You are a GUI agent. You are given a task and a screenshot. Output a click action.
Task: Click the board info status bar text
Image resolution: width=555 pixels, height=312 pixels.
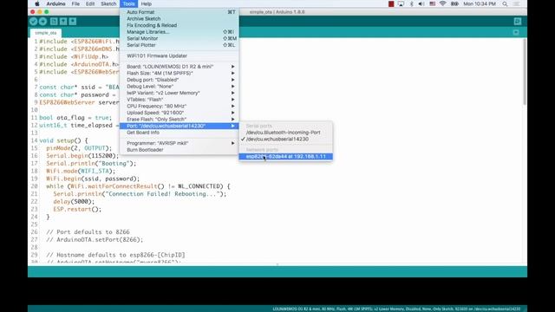[x=396, y=309]
